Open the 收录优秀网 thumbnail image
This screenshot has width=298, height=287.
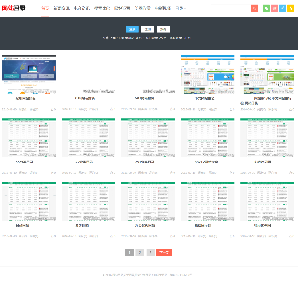point(267,202)
